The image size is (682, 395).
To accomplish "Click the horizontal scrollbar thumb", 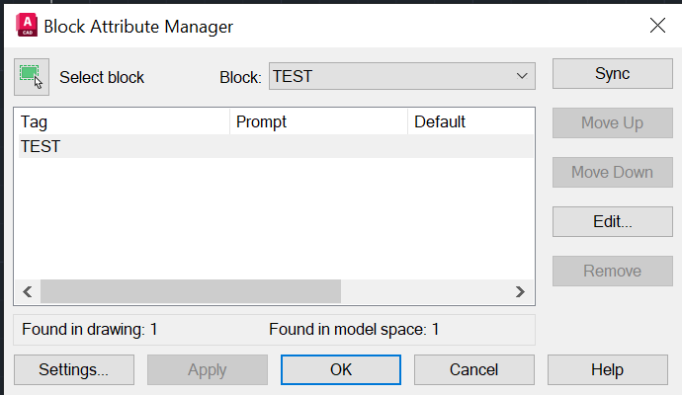I will pyautogui.click(x=190, y=291).
